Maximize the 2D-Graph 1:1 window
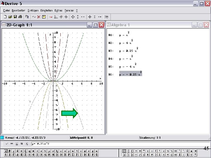The image size is (211, 158). (96, 25)
